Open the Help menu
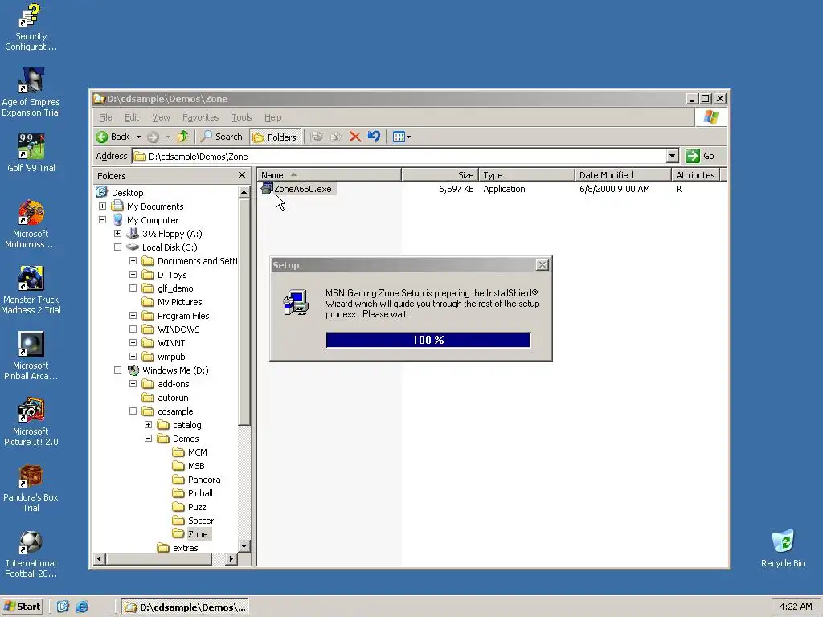 pos(273,117)
